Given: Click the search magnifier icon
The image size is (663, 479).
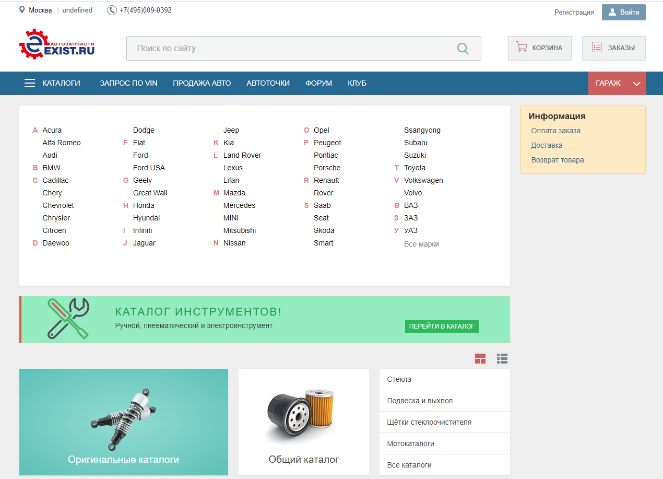Looking at the screenshot, I should pyautogui.click(x=463, y=49).
